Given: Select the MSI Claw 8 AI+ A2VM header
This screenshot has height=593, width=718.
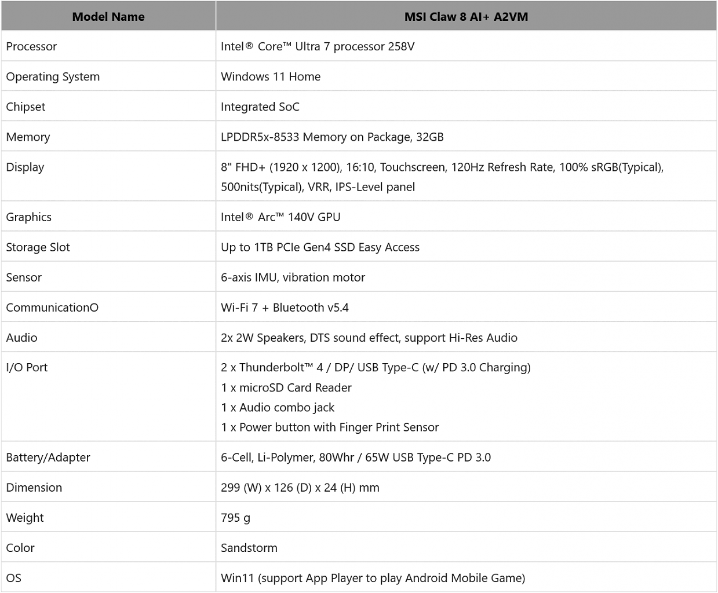Looking at the screenshot, I should click(466, 16).
